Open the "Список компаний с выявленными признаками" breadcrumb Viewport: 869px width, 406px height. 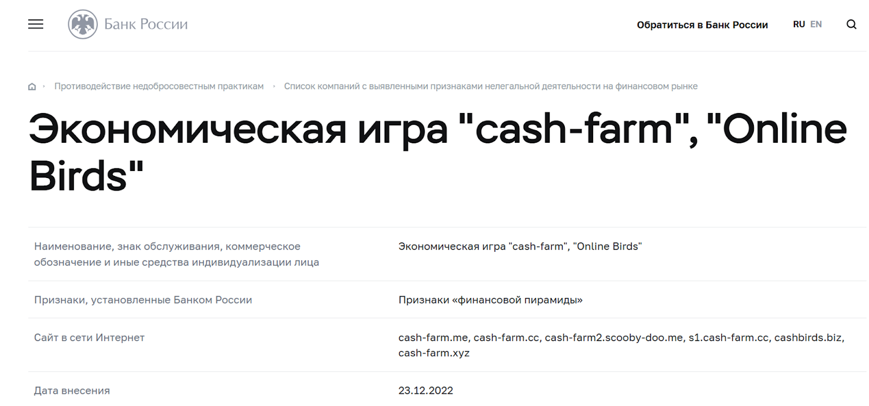[490, 86]
